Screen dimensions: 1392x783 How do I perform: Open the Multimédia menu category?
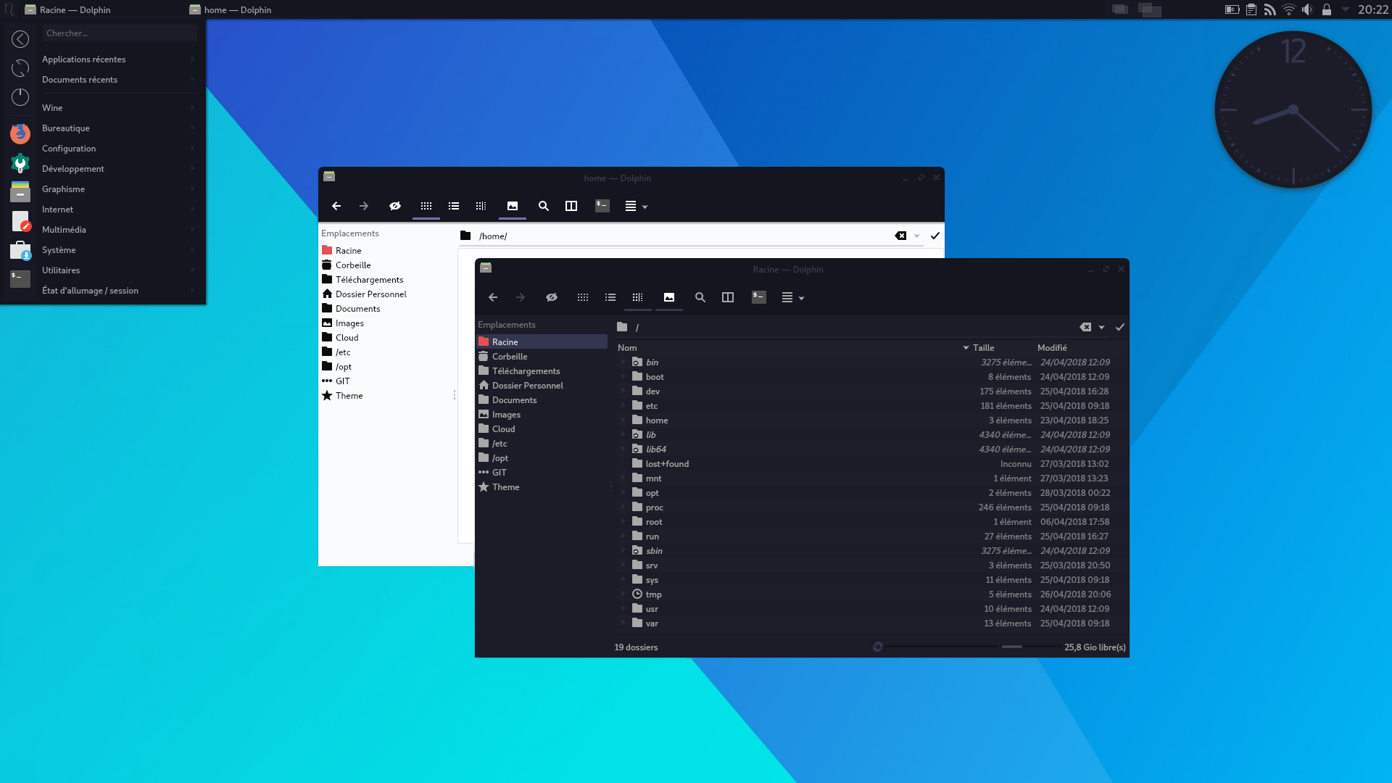64,230
